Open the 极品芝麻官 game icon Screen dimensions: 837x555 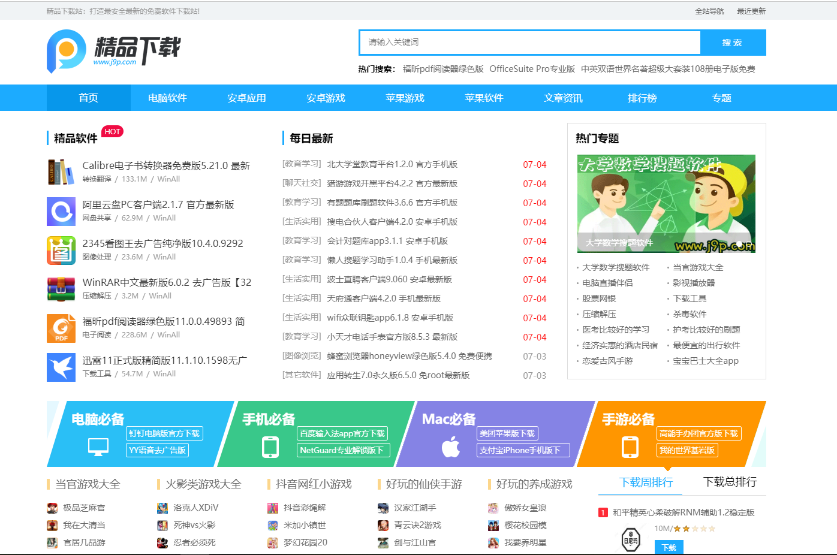click(x=52, y=508)
